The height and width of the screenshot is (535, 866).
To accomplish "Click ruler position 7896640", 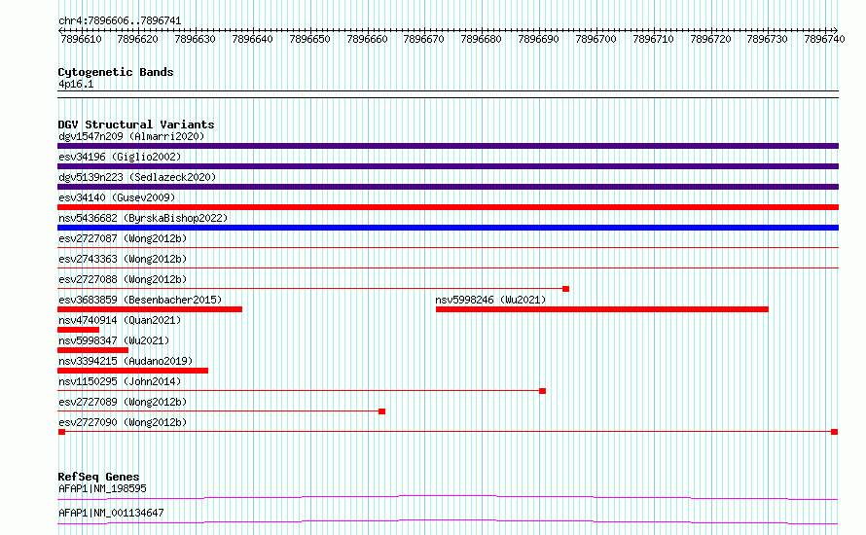I will tap(252, 39).
